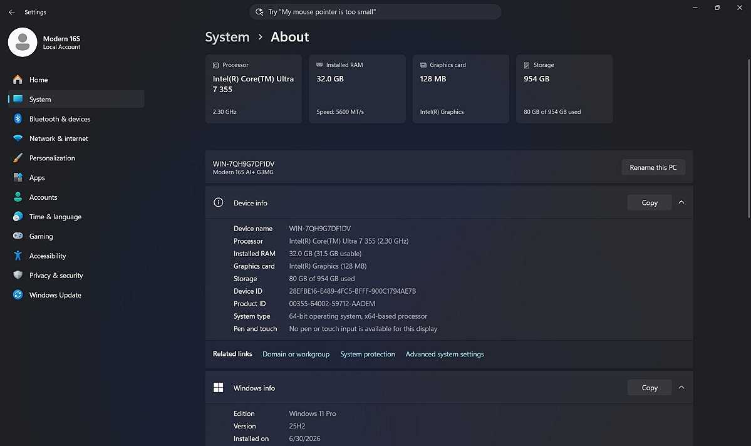Click the Storage drive icon
The width and height of the screenshot is (751, 446).
pyautogui.click(x=526, y=65)
